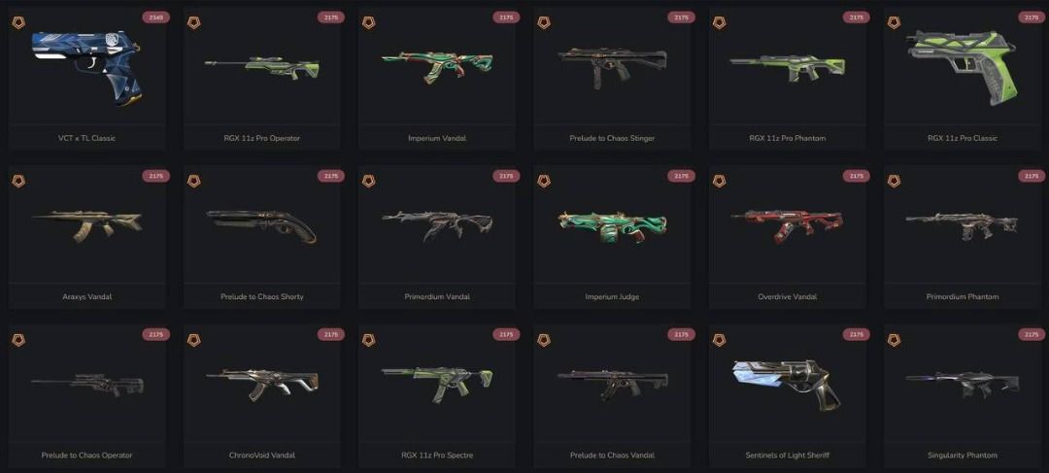Select the price badge on Primordium Phantom
Screen dimensions: 1049x473
pyautogui.click(x=1031, y=176)
